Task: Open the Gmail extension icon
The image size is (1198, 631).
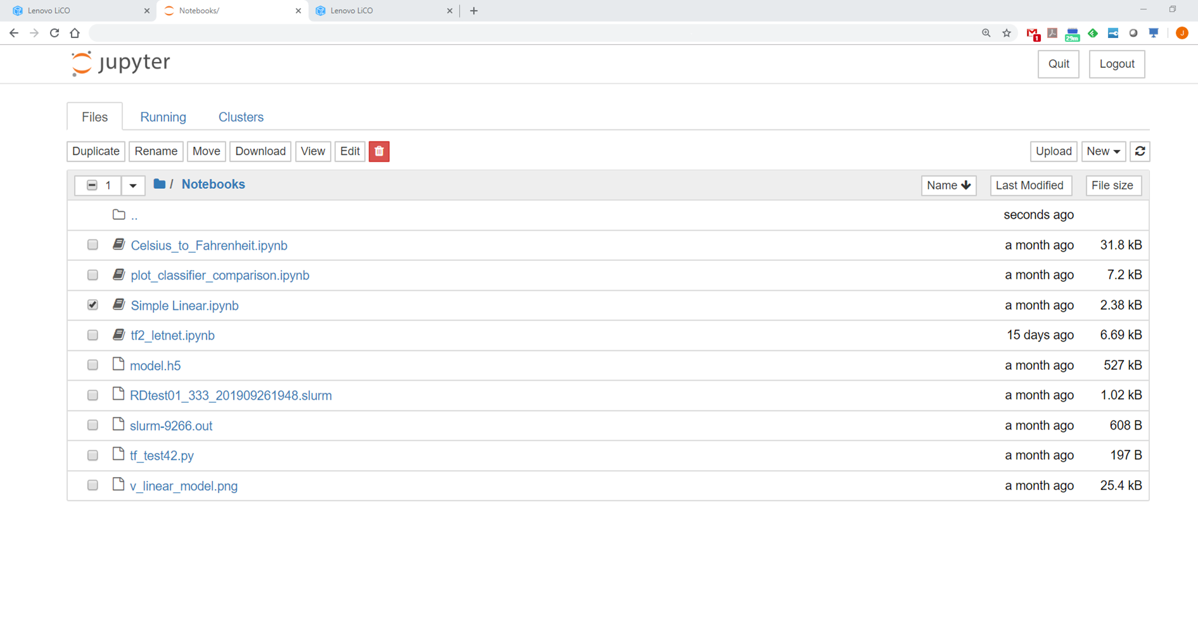Action: (x=1033, y=33)
